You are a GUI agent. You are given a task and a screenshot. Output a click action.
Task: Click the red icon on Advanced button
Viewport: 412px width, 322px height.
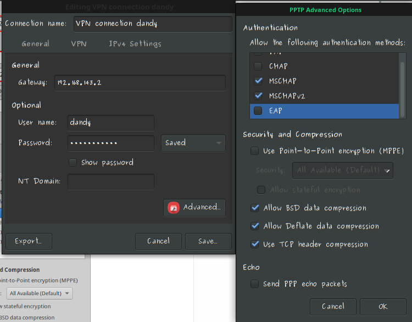click(174, 208)
